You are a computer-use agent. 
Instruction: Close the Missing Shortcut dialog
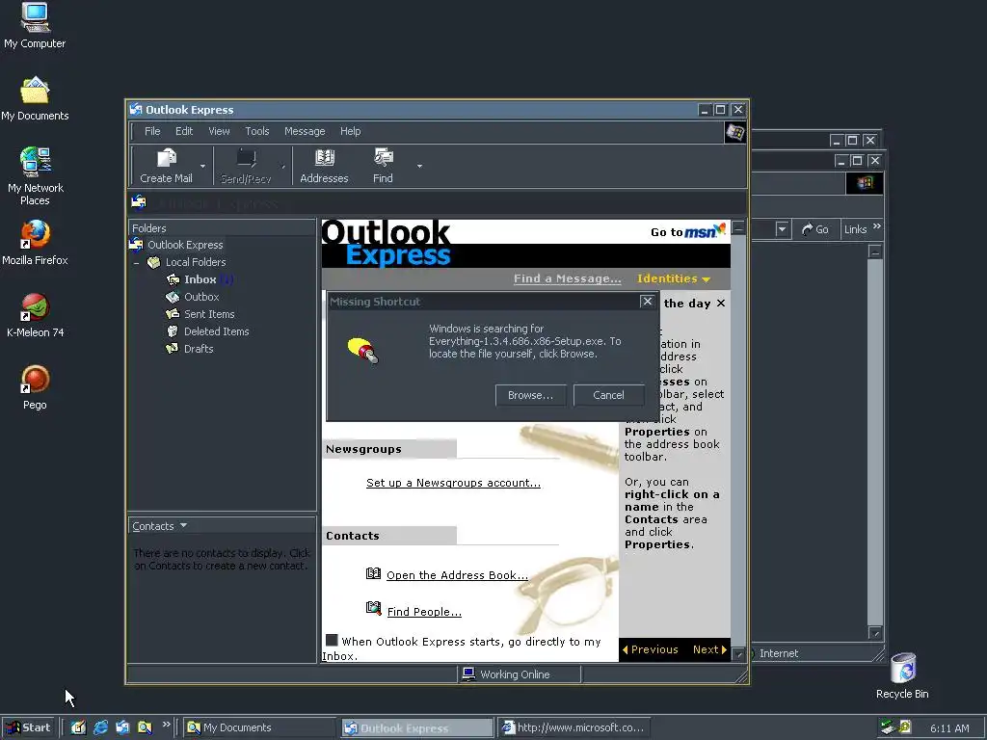[647, 302]
